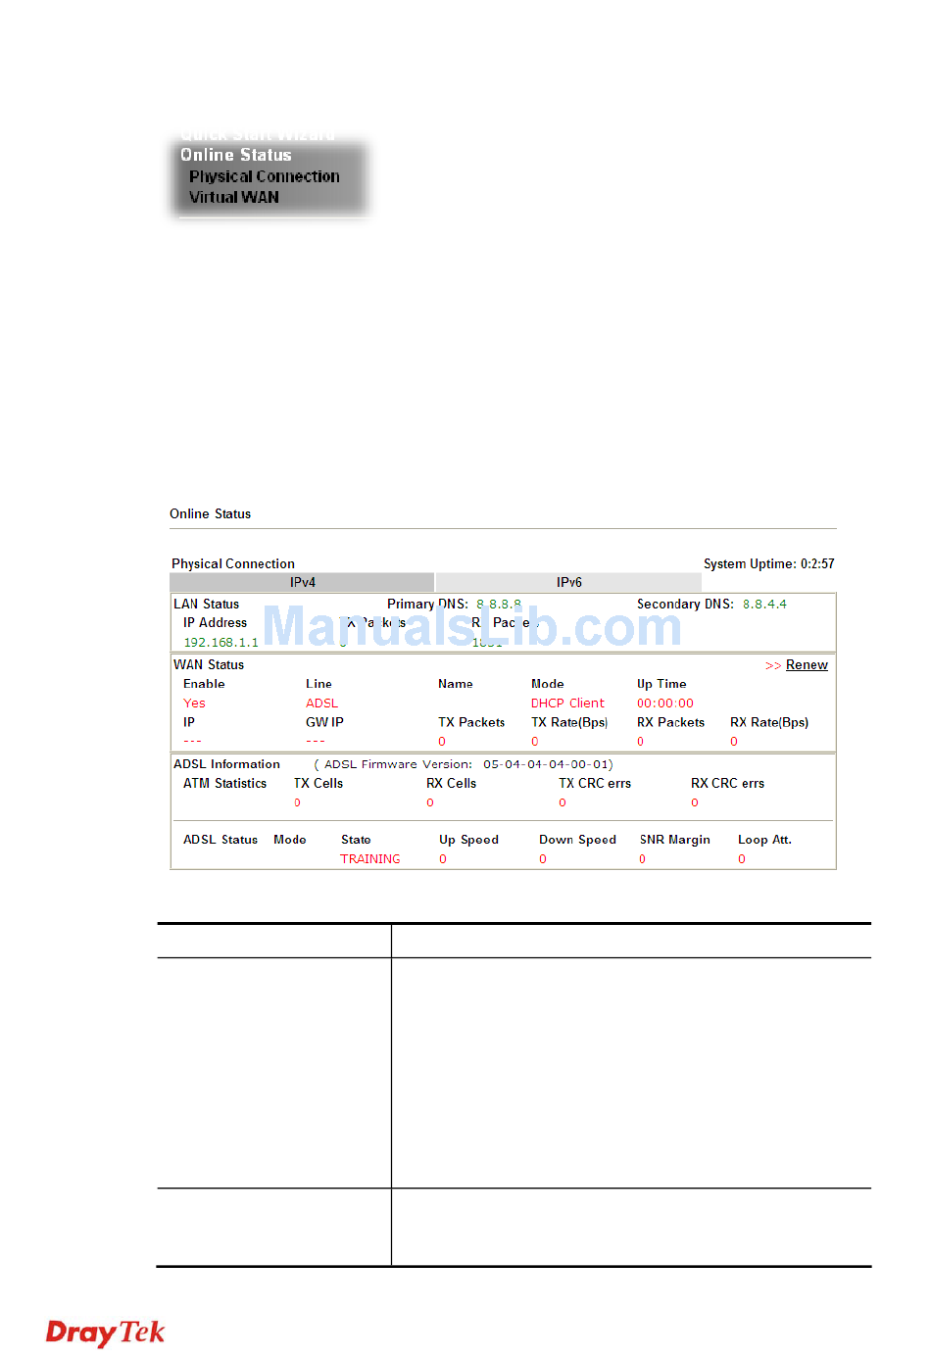
Task: Click the TRAINING state value
Action: tap(369, 859)
